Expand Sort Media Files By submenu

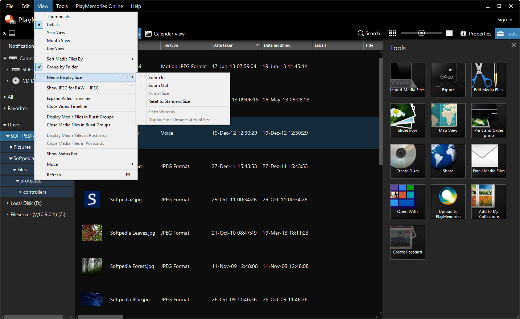[86, 59]
